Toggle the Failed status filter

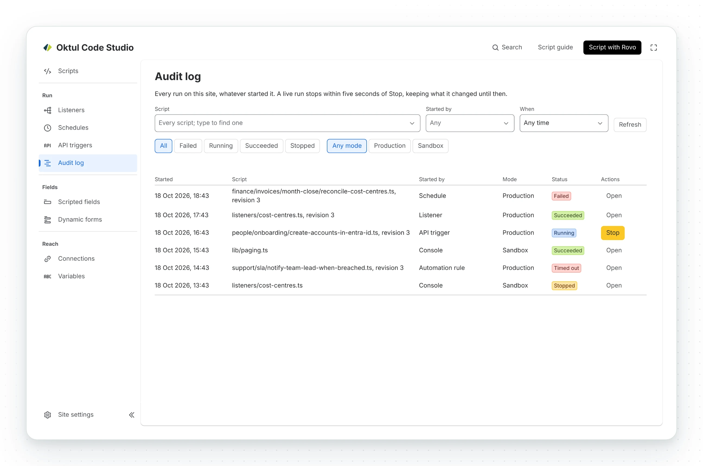point(188,146)
